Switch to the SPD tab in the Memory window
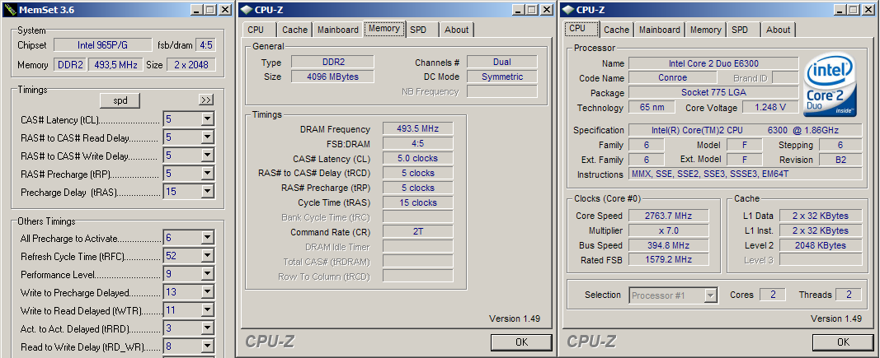880x358 pixels. (421, 30)
